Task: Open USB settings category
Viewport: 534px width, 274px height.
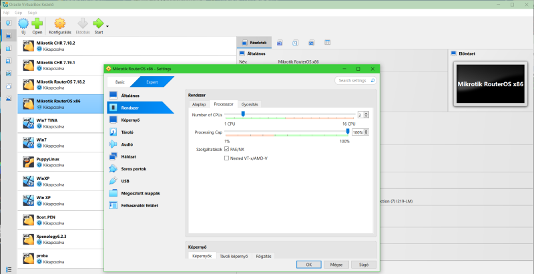Action: (140, 181)
